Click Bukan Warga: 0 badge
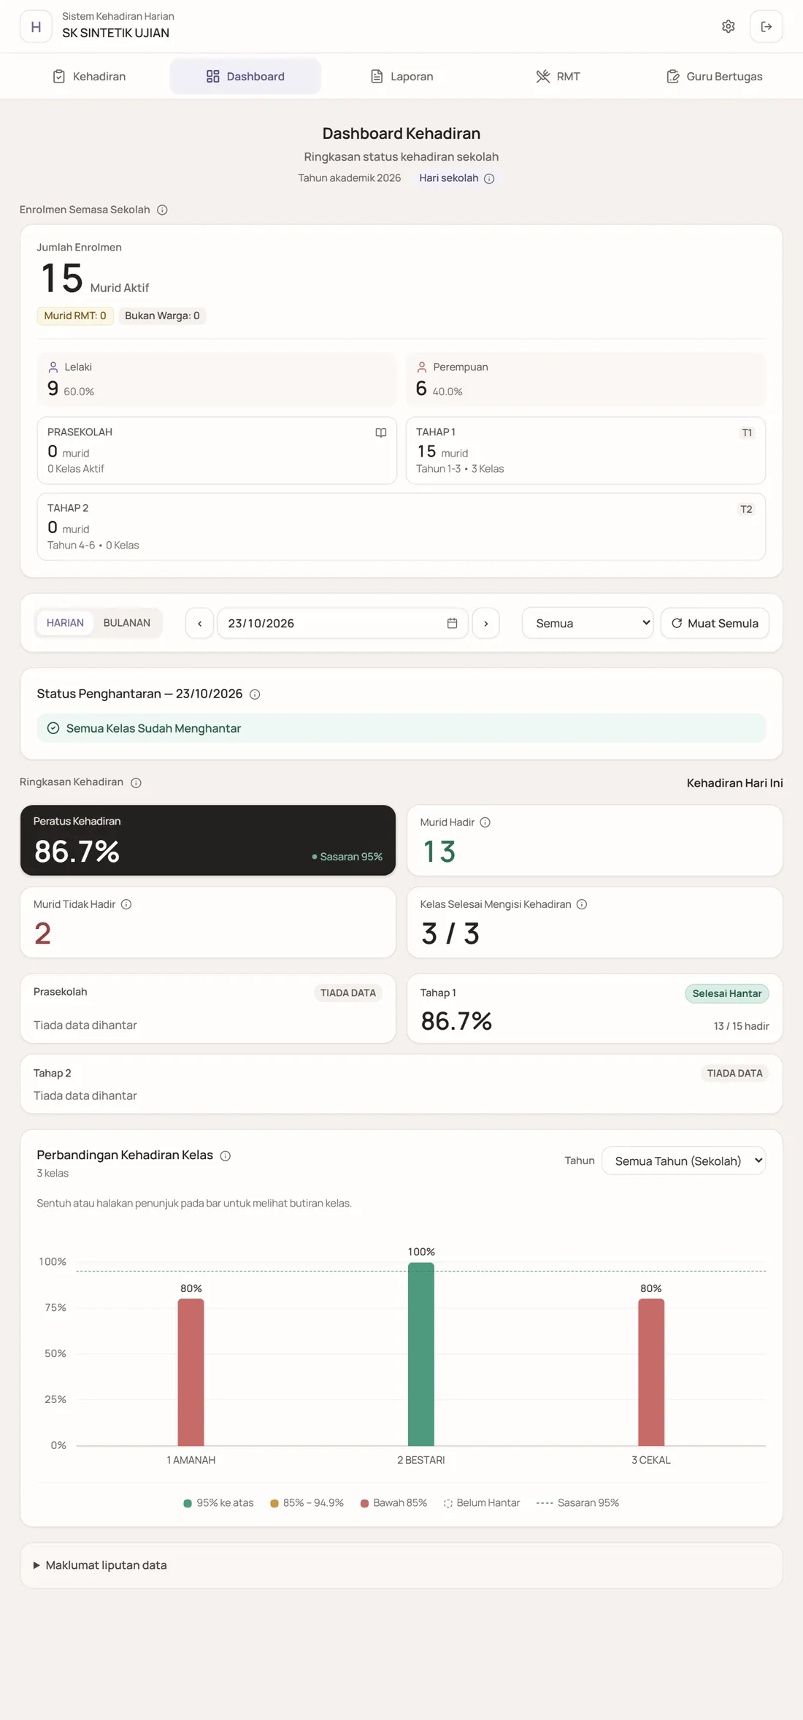 pos(162,316)
